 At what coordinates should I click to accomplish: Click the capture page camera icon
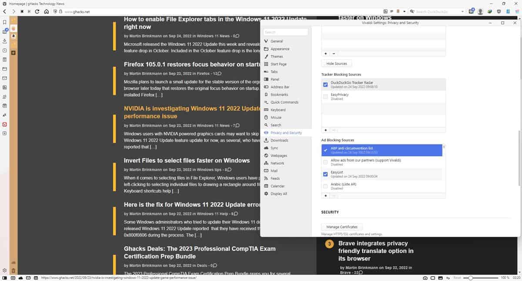[425, 278]
